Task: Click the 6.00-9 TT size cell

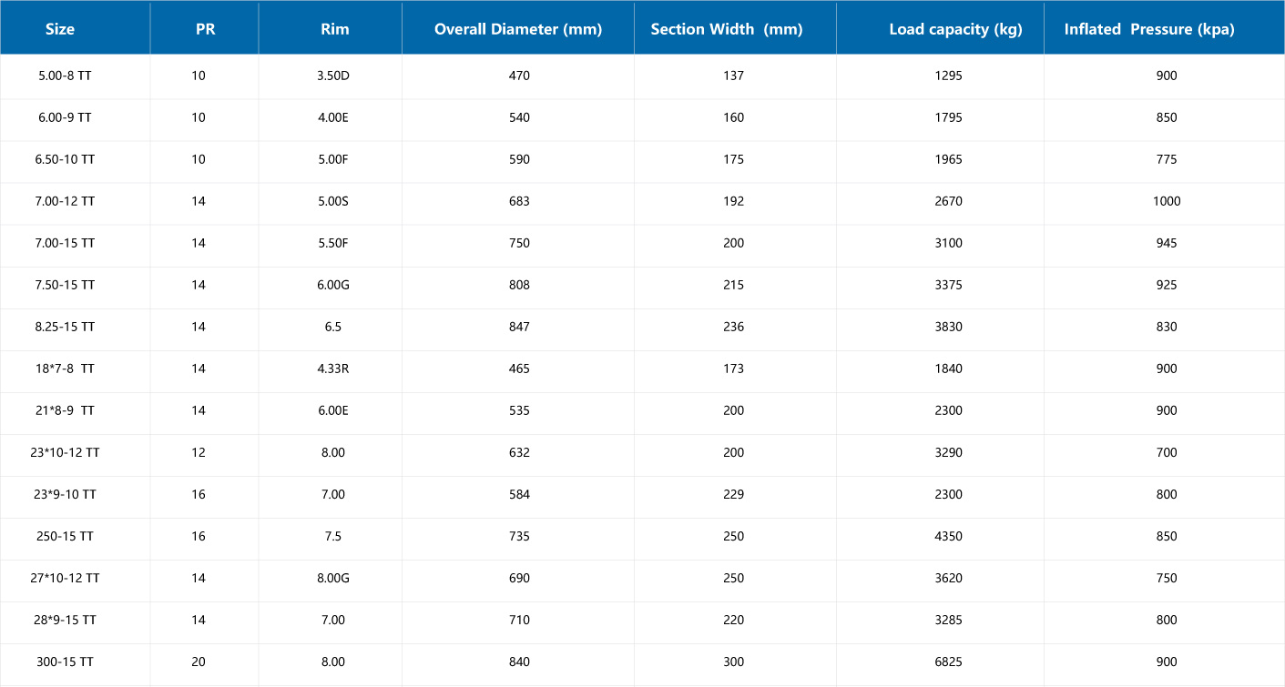Action: click(x=66, y=117)
